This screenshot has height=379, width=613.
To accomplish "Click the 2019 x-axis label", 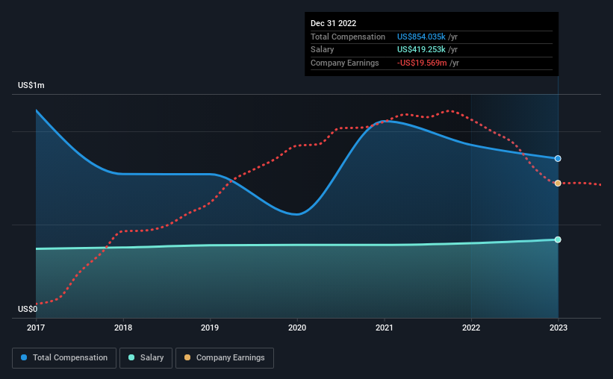I will [x=210, y=328].
